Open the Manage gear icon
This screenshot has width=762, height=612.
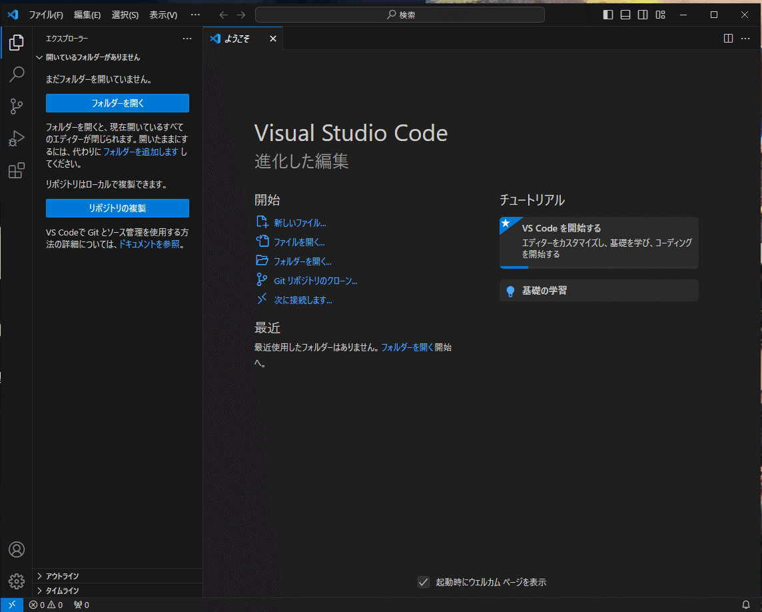(x=16, y=581)
